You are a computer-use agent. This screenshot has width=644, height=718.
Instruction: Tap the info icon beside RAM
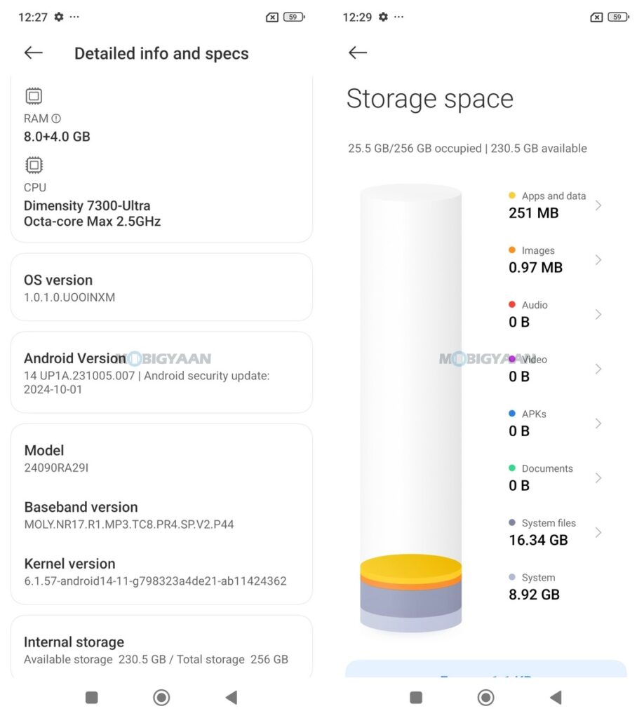coord(56,118)
